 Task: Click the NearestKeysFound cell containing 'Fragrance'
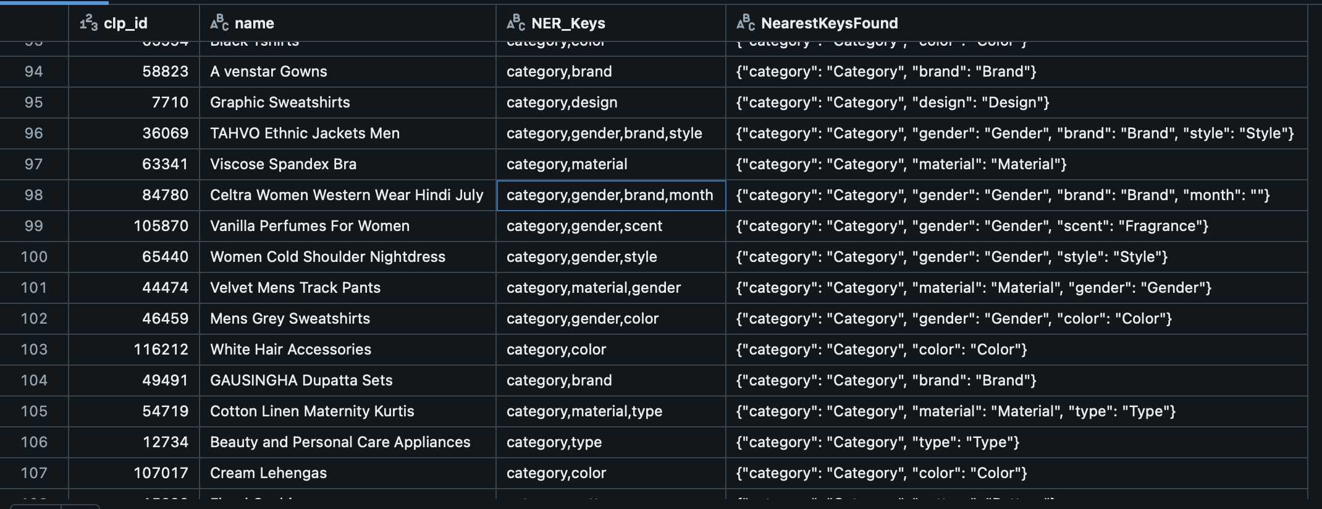[x=972, y=226]
